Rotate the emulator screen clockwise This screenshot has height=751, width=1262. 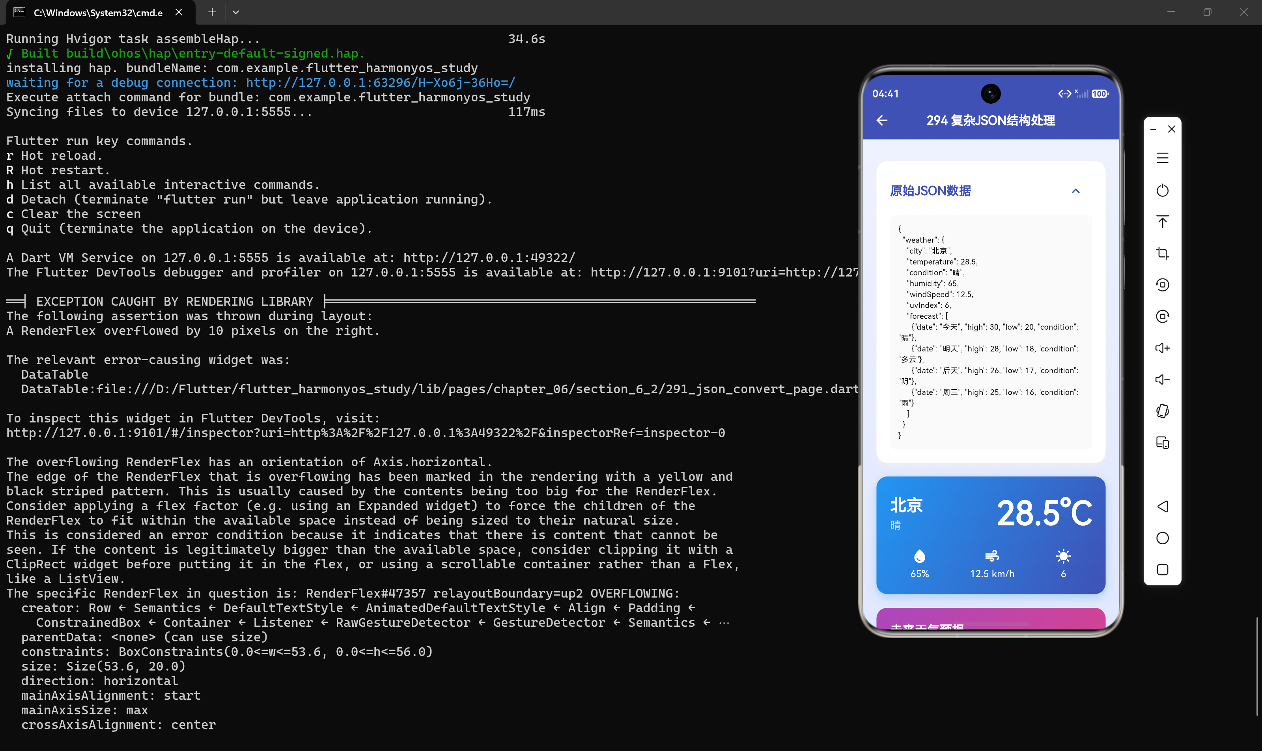[1162, 316]
